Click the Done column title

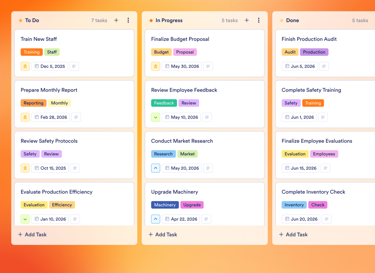(292, 20)
